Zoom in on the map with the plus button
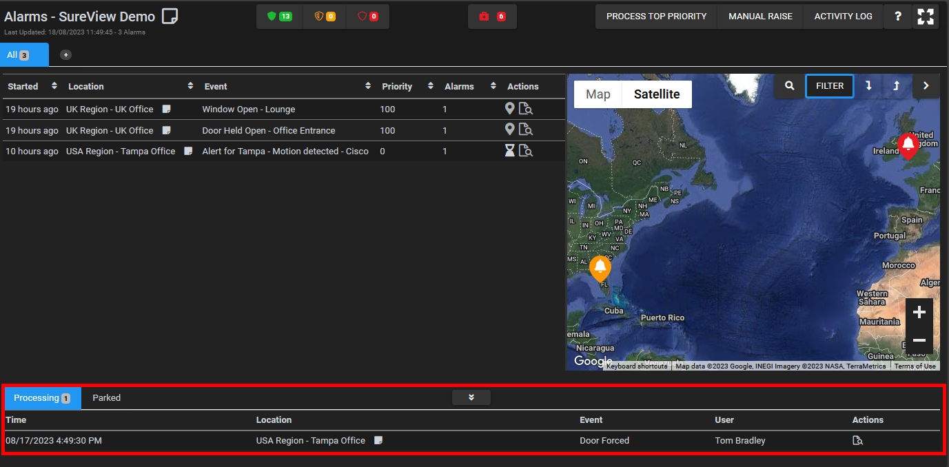The image size is (949, 467). [919, 312]
